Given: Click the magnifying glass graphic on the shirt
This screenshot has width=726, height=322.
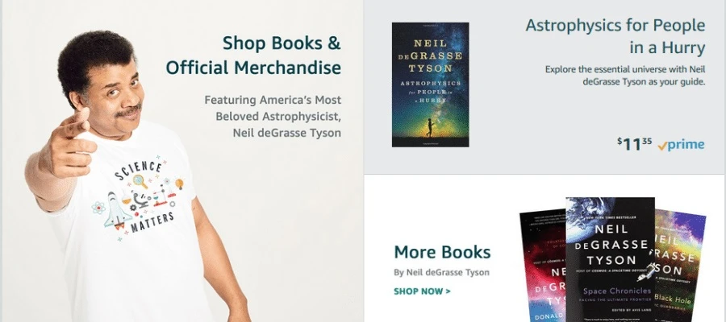Looking at the screenshot, I should click(140, 180).
